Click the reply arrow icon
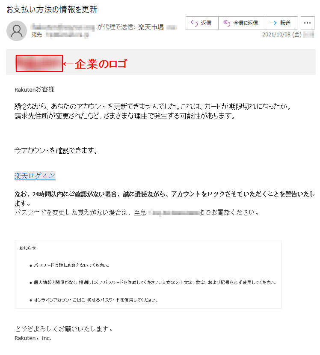320x355 pixels. coord(194,23)
